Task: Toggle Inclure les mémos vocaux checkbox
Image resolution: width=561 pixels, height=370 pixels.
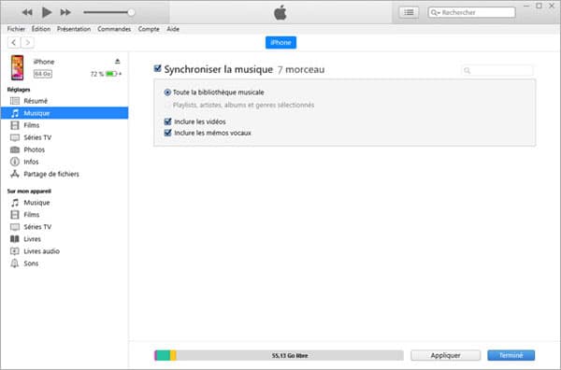Action: (167, 133)
